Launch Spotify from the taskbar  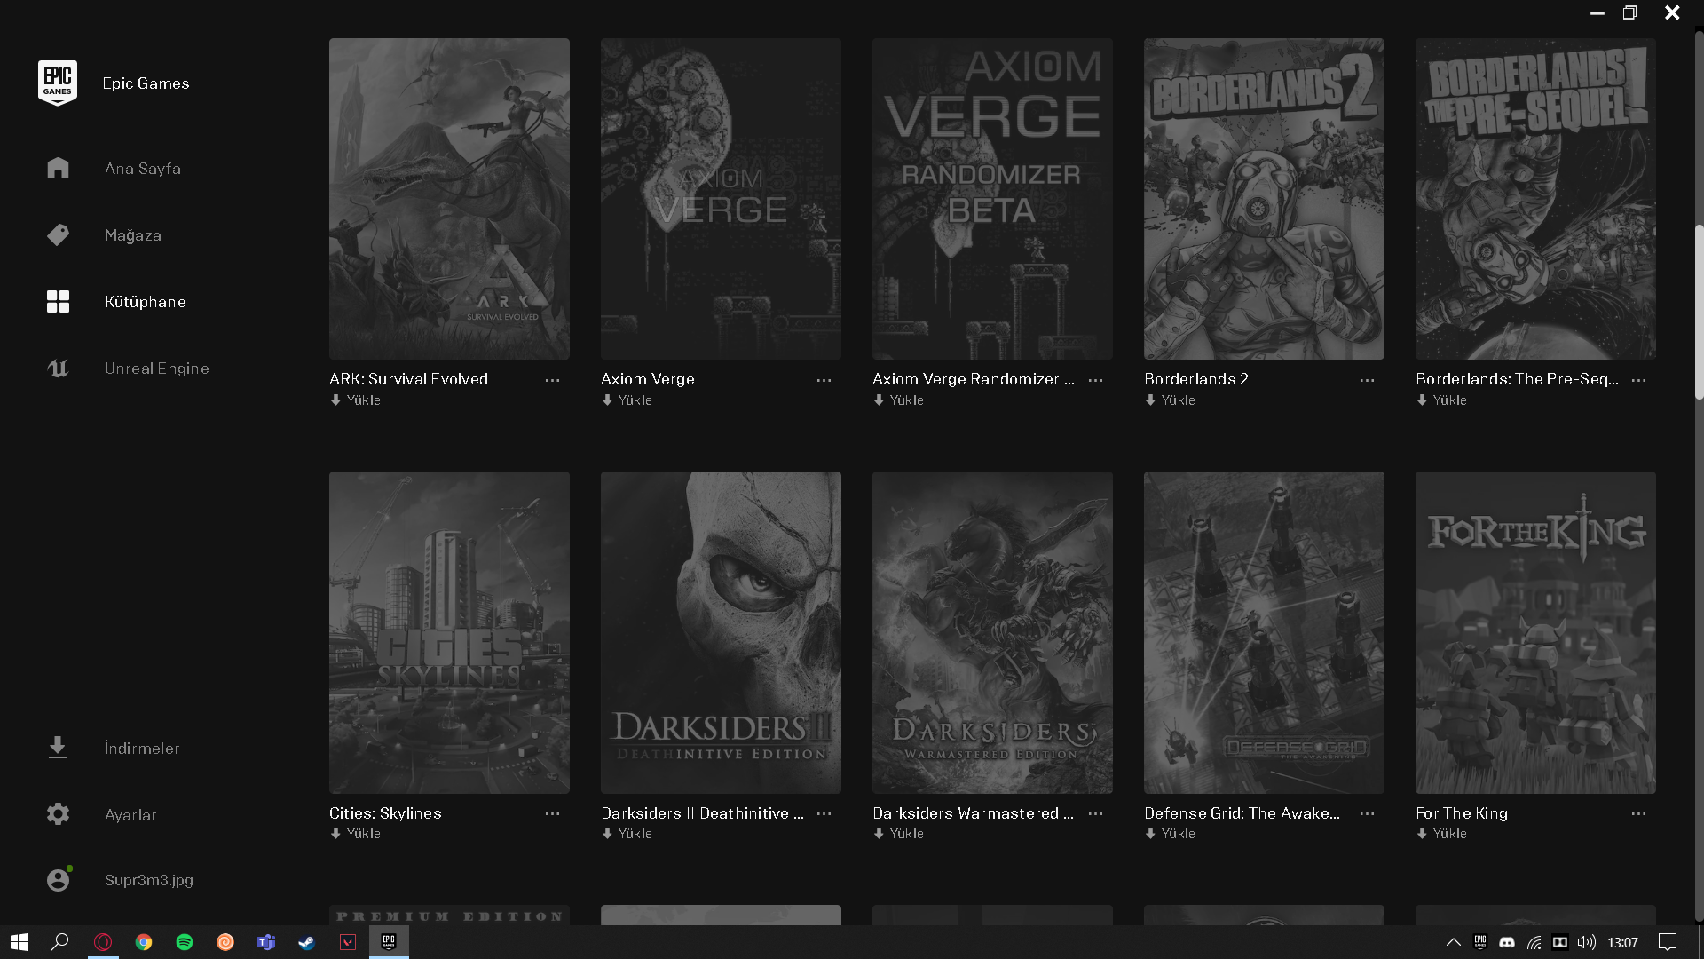click(185, 942)
